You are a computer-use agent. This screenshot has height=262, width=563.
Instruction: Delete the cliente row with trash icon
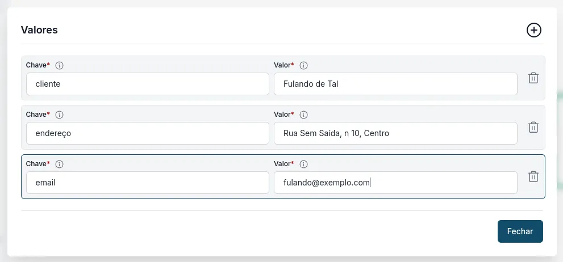coord(533,78)
